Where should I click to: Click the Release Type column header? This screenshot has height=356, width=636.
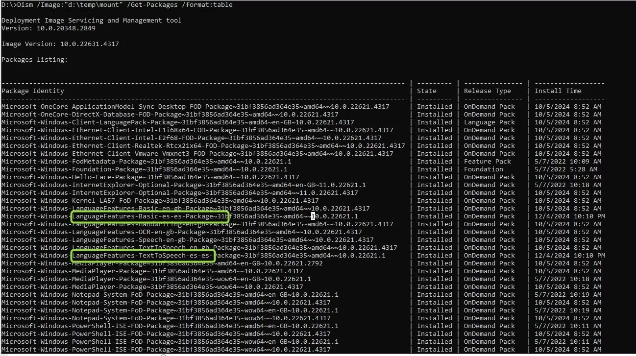tap(487, 91)
